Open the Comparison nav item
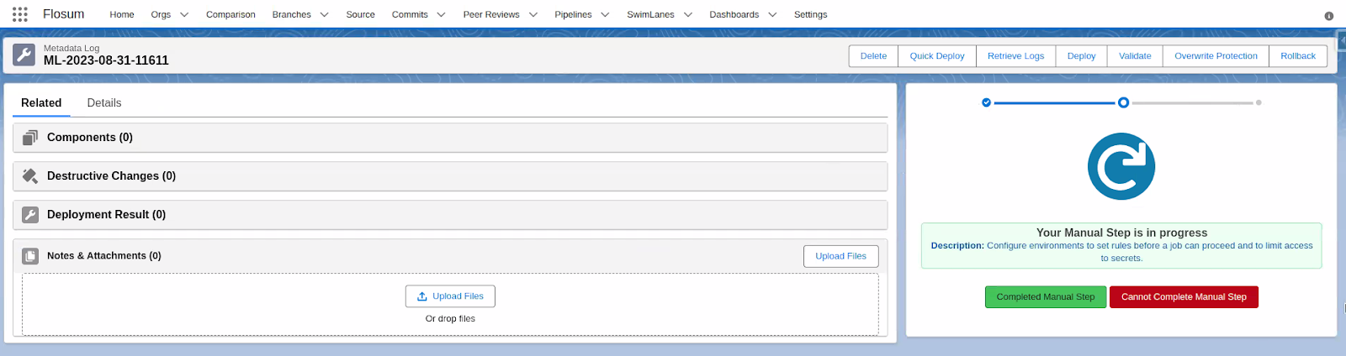Viewport: 1346px width, 356px height. coord(231,15)
